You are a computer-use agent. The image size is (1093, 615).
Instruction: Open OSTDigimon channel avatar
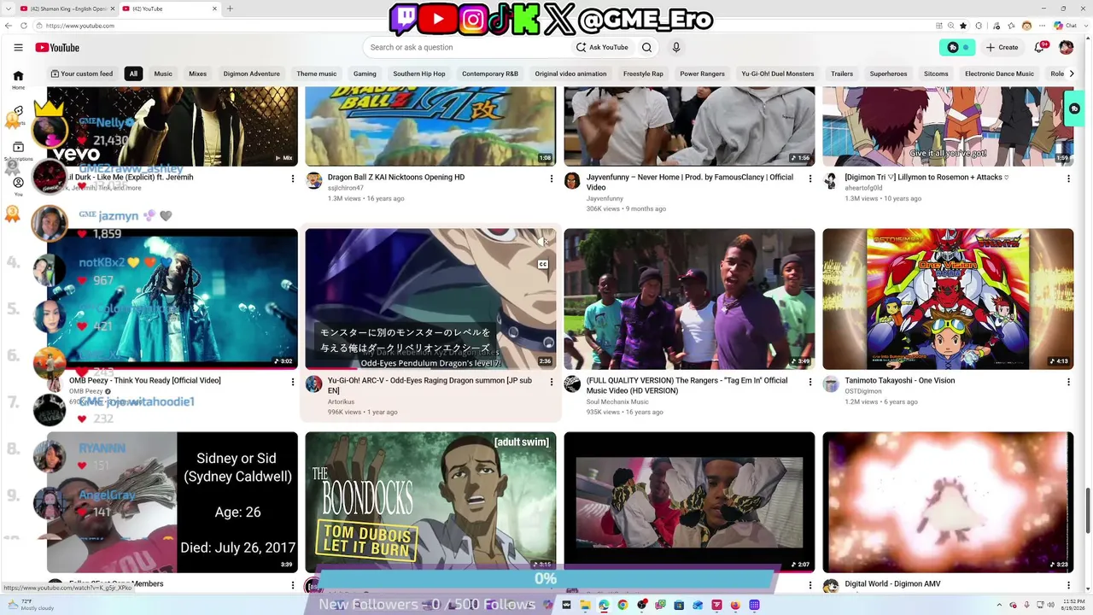click(831, 384)
